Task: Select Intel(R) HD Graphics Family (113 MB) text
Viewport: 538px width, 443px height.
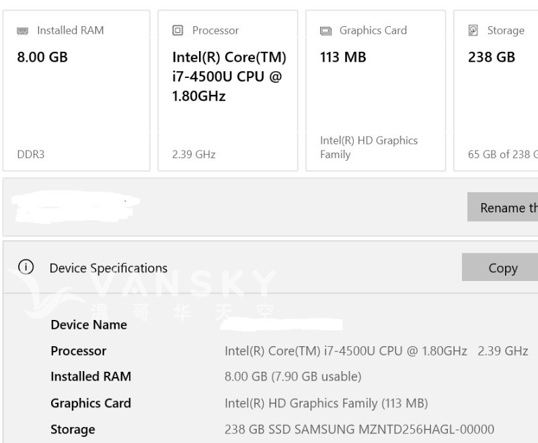Action: (x=326, y=403)
